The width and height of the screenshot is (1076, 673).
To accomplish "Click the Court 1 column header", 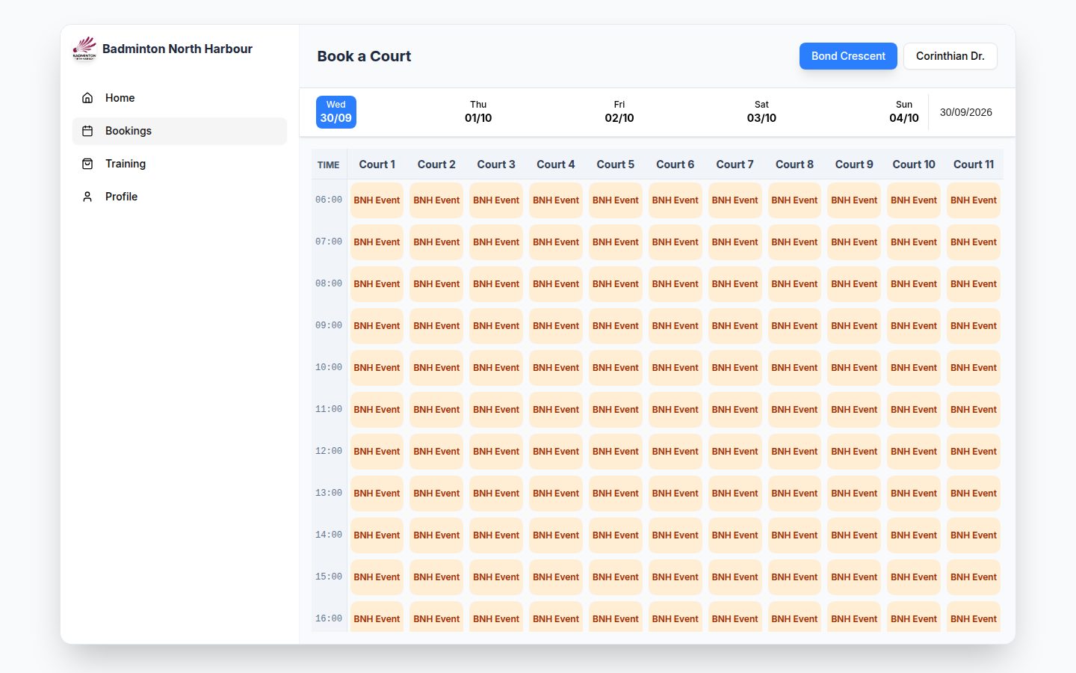I will pos(377,165).
